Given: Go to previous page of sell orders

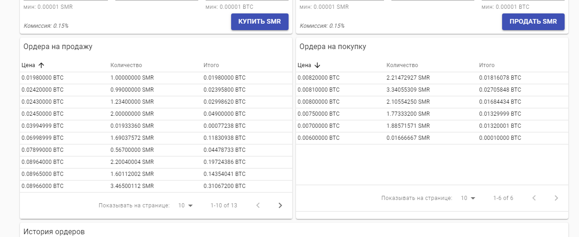Looking at the screenshot, I should tap(258, 205).
